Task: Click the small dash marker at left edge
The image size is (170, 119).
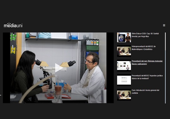Action: click(1, 95)
